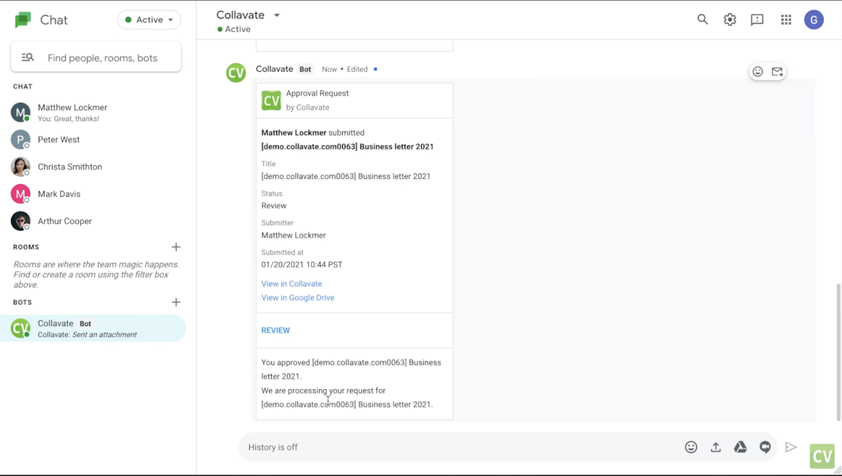Add a new room with plus icon
Image resolution: width=842 pixels, height=476 pixels.
176,247
